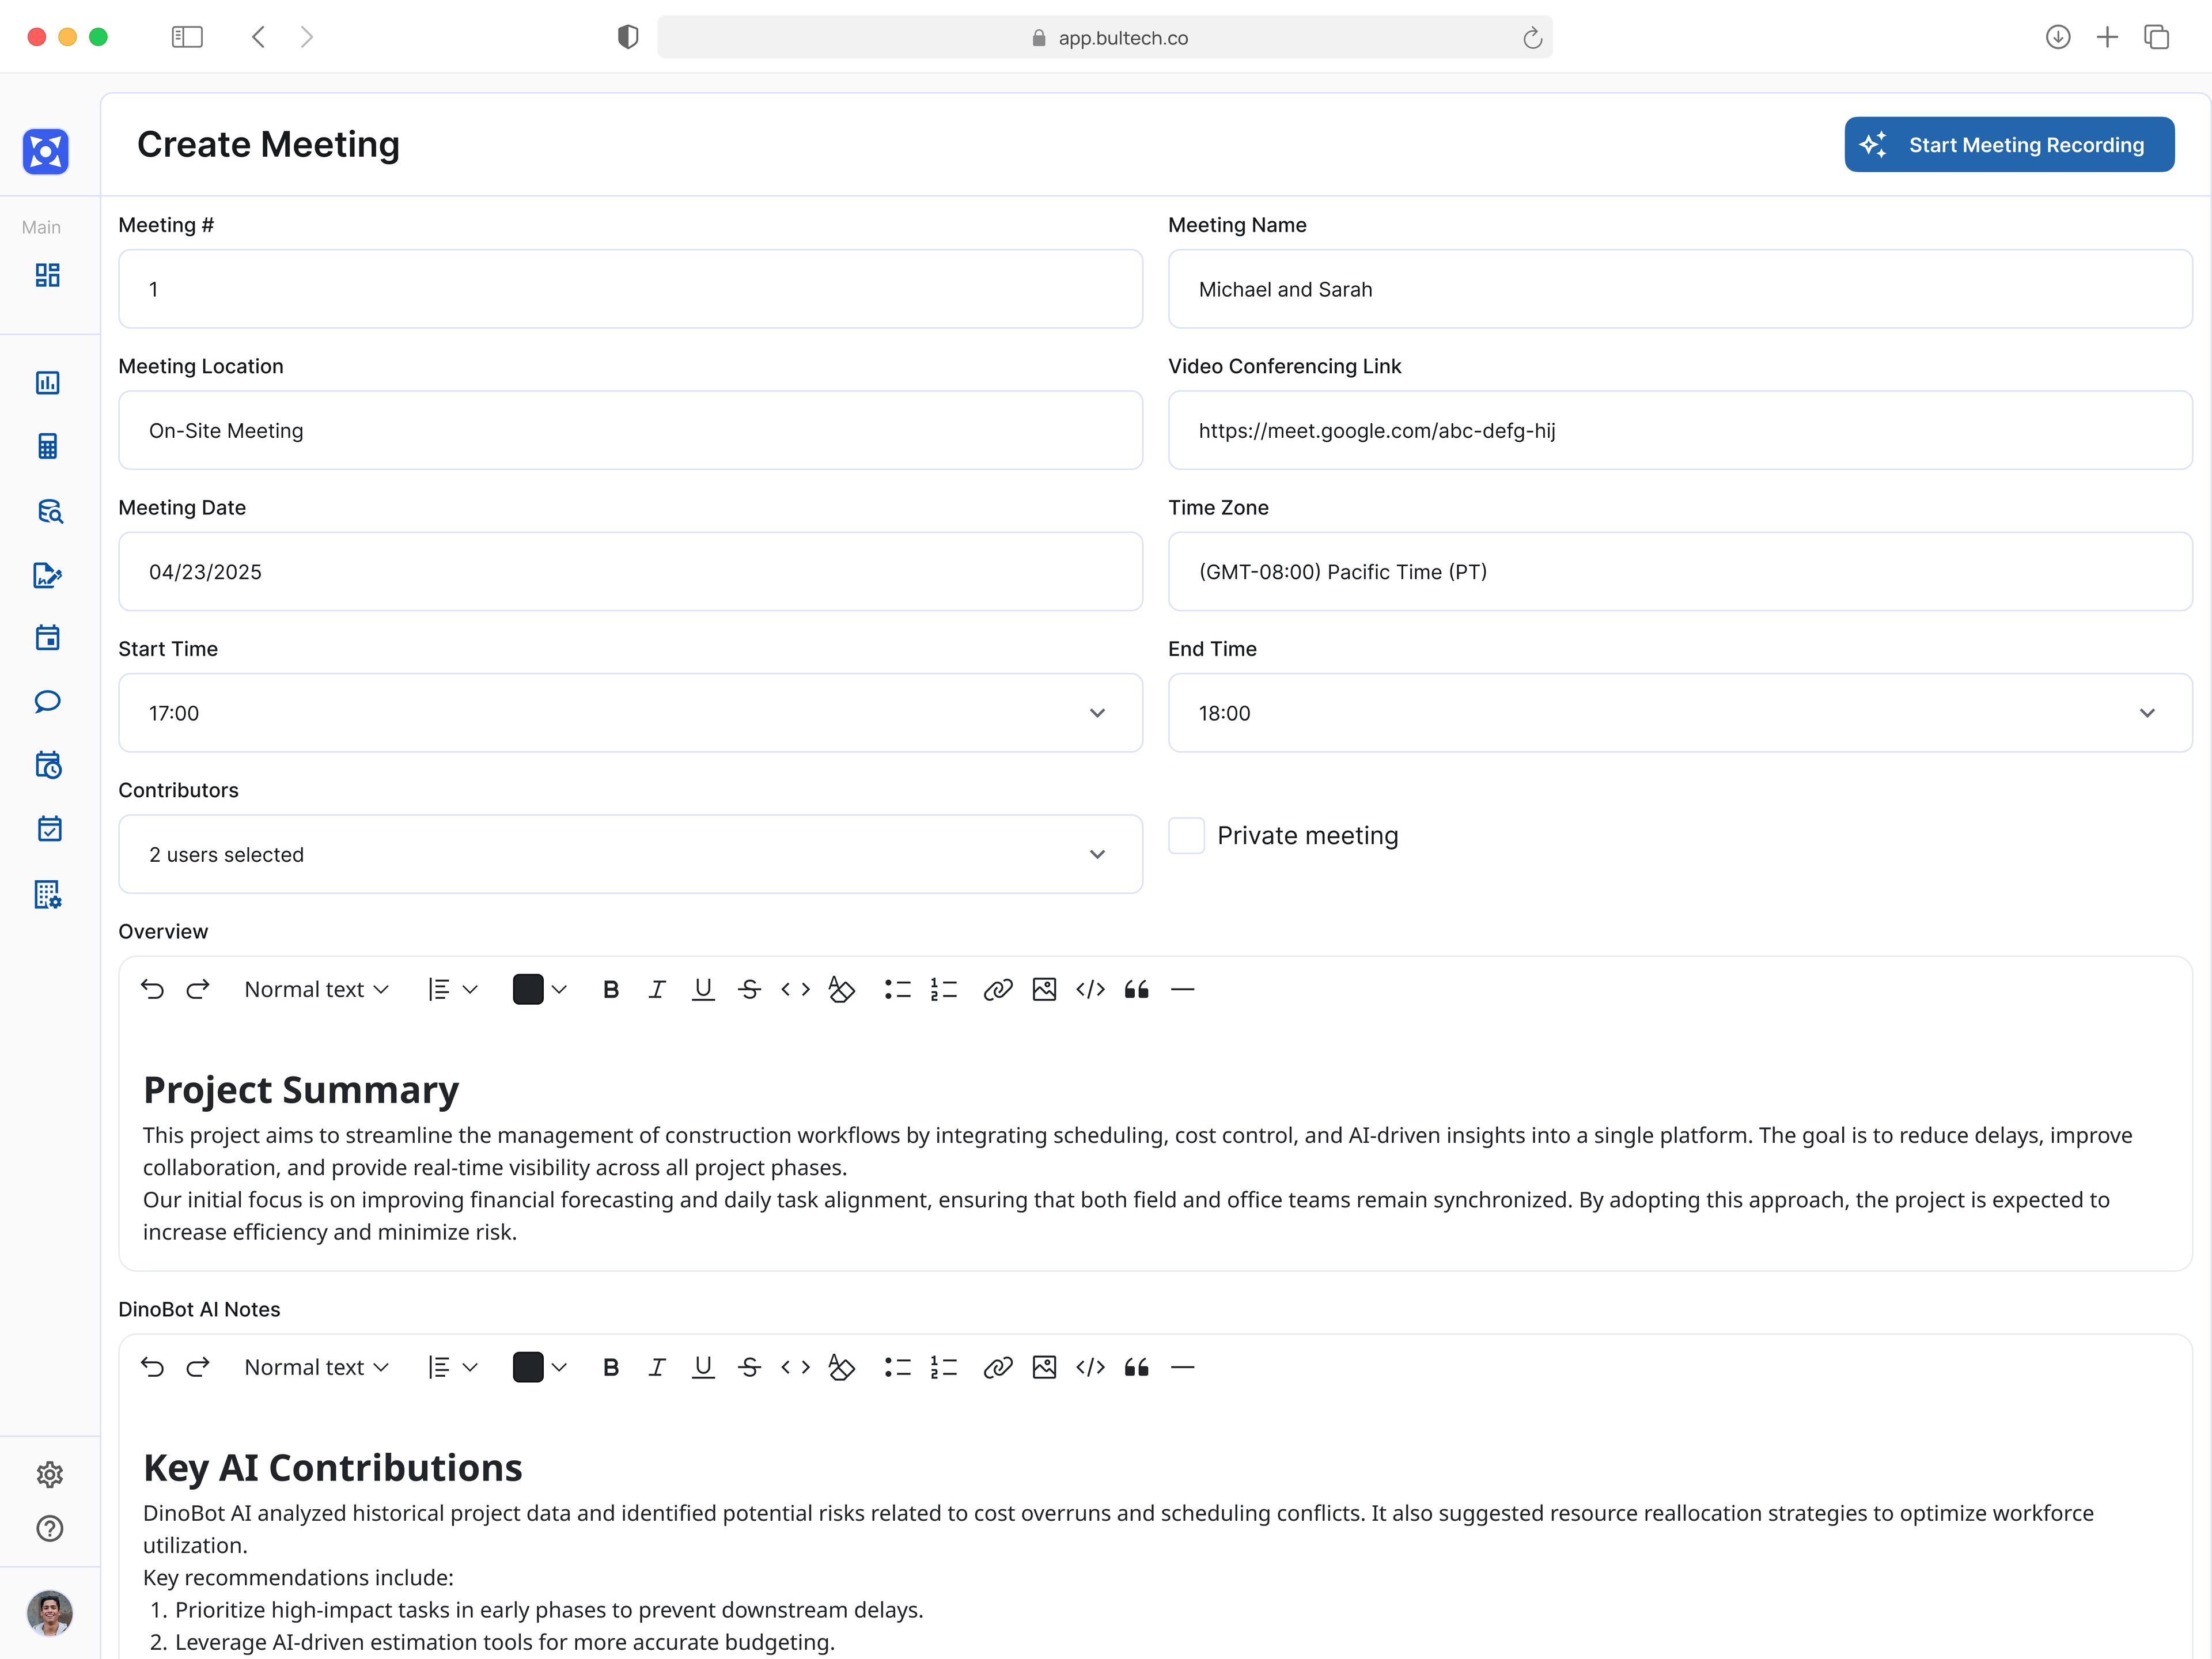Click undo in the Overview editor toolbar
The width and height of the screenshot is (2212, 1659).
coord(152,989)
